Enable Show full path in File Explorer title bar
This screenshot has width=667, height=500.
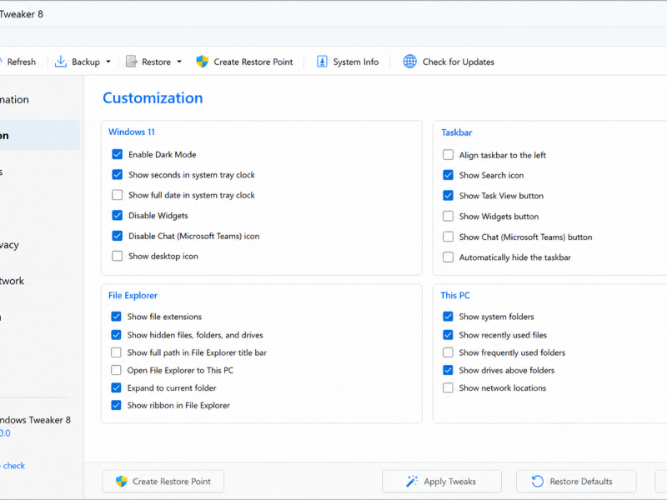pyautogui.click(x=116, y=352)
